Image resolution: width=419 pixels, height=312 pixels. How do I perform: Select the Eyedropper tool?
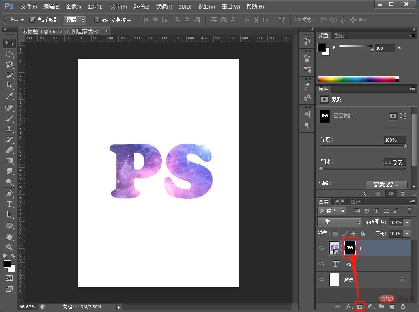(x=9, y=96)
